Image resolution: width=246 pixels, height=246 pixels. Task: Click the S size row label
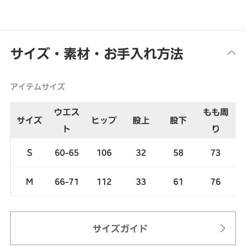tap(29, 153)
